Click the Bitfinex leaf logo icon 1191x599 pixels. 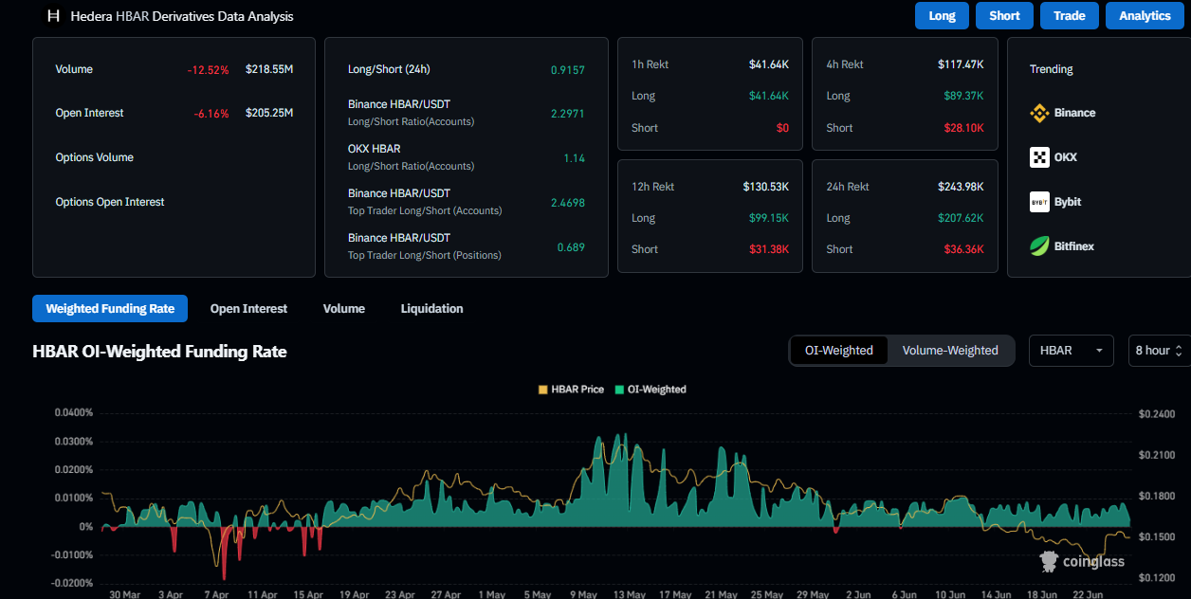point(1039,246)
